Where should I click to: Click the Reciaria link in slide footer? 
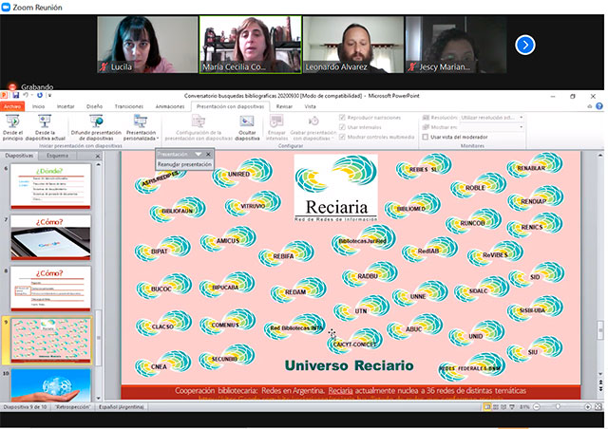point(340,391)
